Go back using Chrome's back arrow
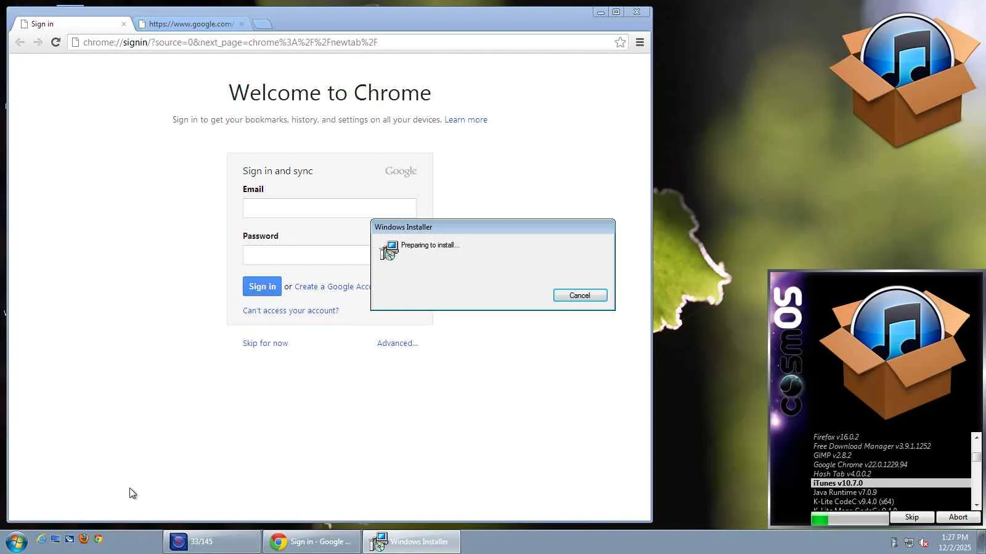Image resolution: width=986 pixels, height=554 pixels. (x=20, y=42)
